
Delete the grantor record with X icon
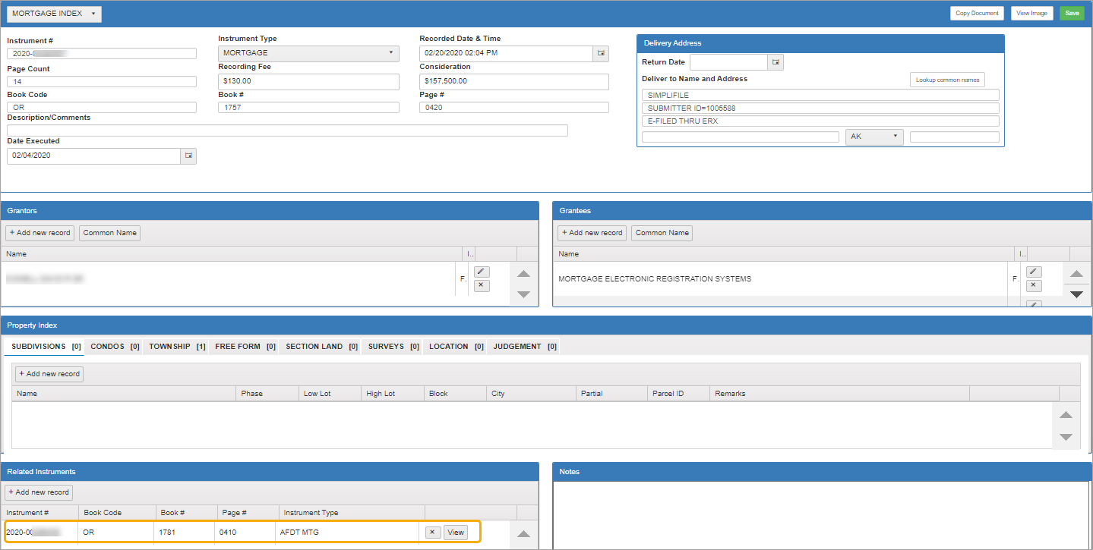tap(482, 286)
